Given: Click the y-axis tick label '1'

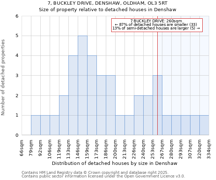Looking at the screenshot, I should tap(17, 115).
